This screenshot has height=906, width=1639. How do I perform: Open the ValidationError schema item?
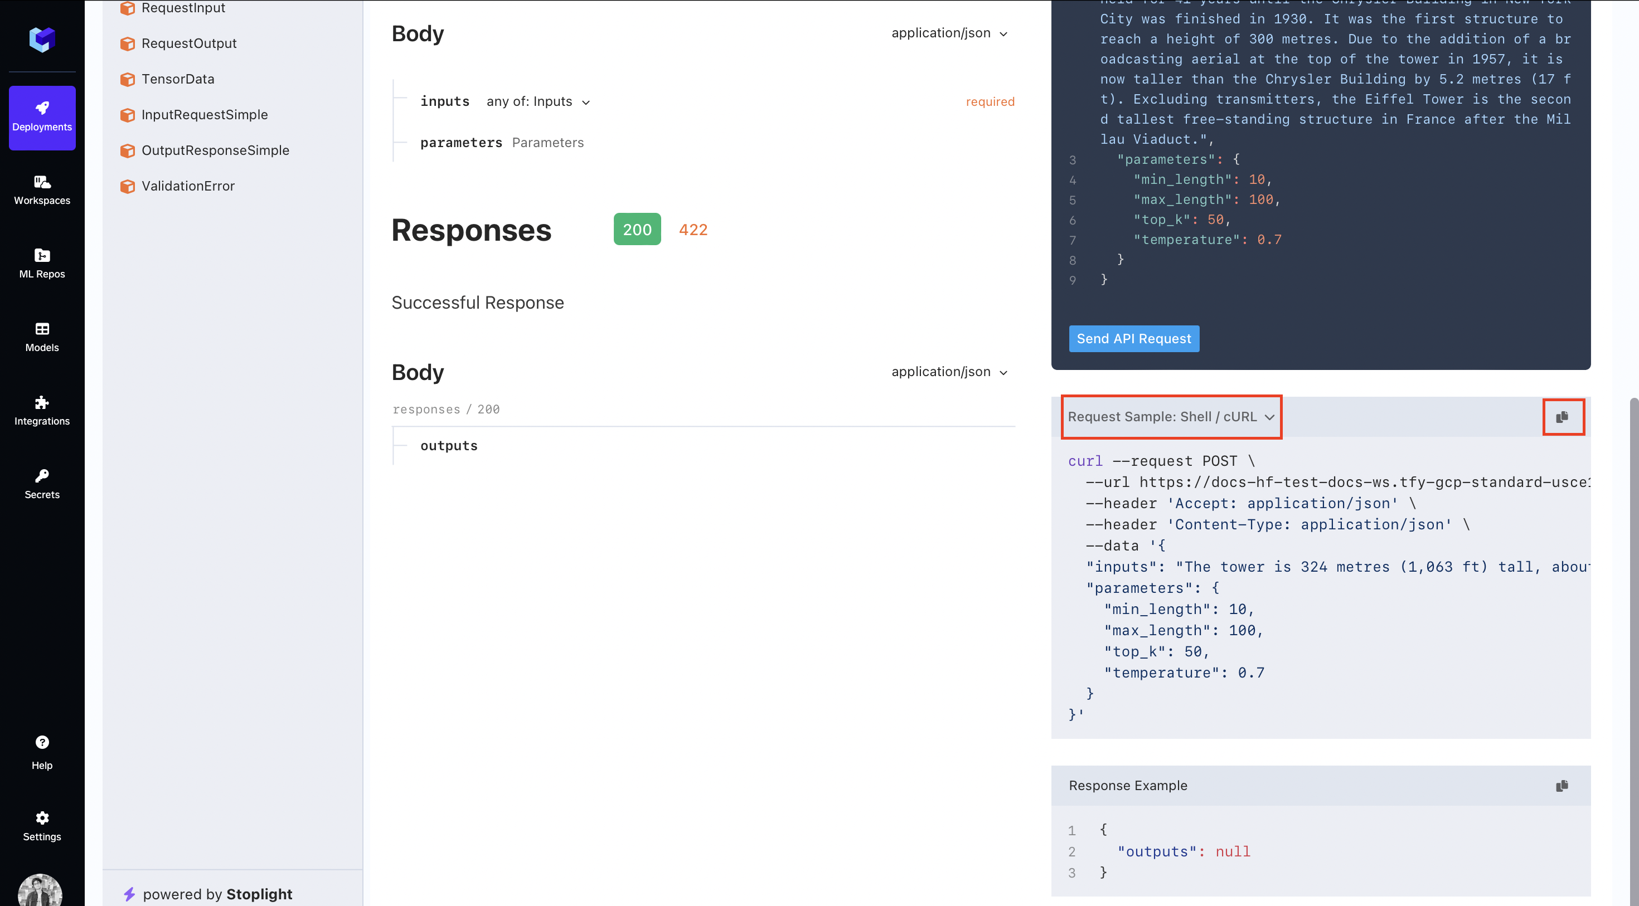[188, 186]
